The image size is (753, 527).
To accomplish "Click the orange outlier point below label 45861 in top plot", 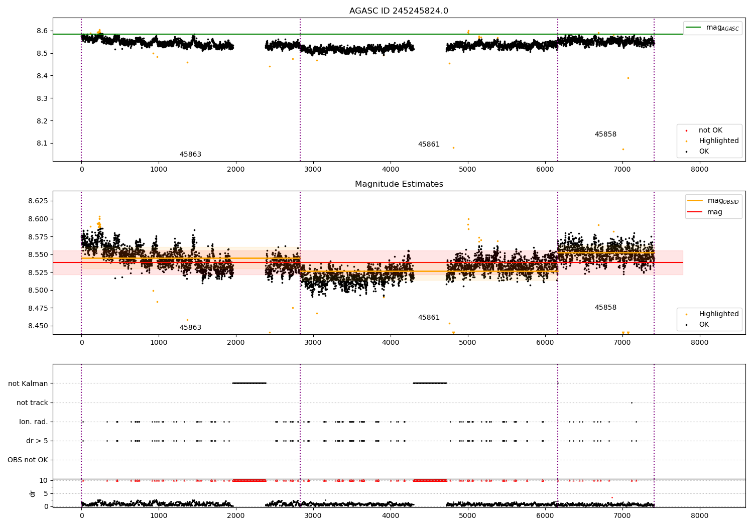I will coord(453,148).
